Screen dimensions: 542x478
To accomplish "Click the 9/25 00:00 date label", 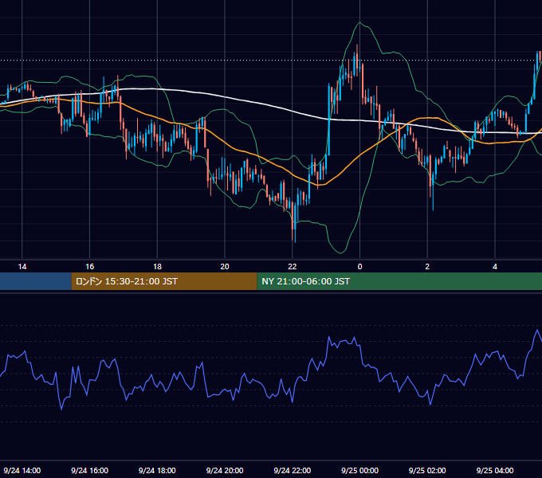I will pyautogui.click(x=359, y=470).
